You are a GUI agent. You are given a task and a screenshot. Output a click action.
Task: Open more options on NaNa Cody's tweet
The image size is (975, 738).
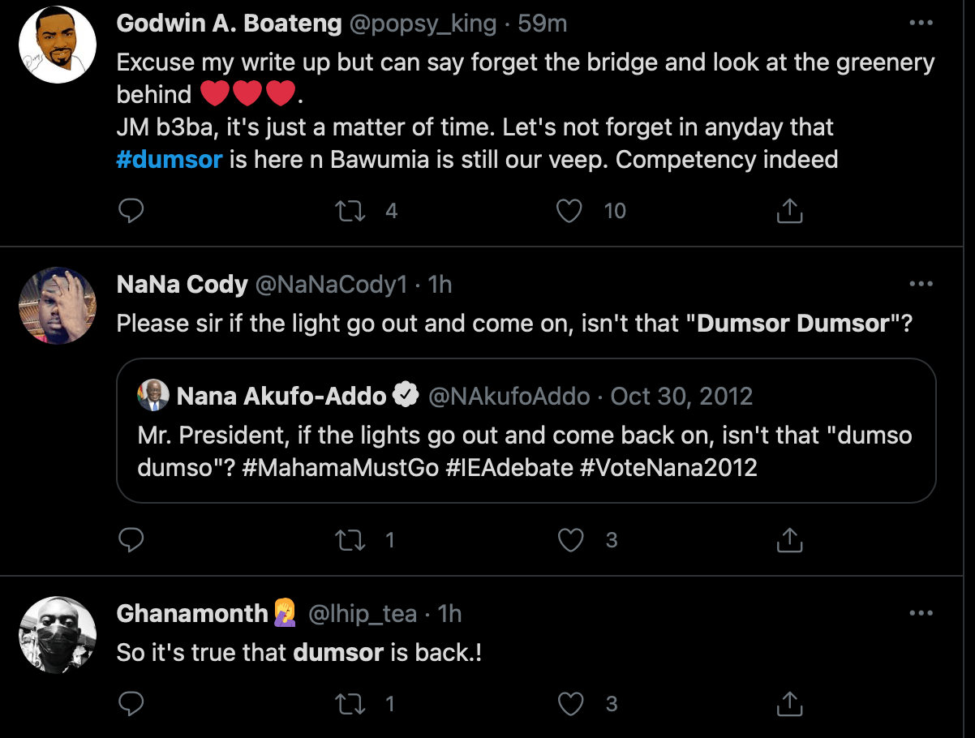pos(921,285)
